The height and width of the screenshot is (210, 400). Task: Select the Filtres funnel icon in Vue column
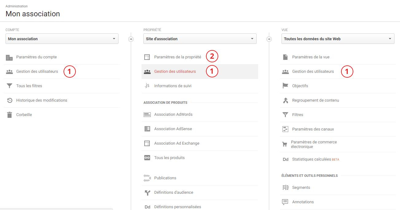[285, 115]
